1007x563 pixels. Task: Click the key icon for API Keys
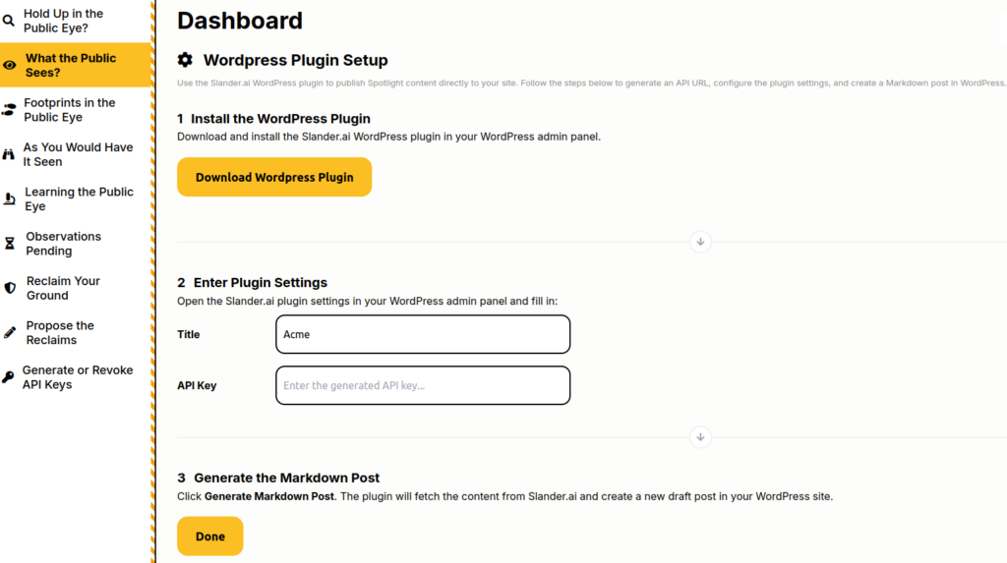coord(9,377)
